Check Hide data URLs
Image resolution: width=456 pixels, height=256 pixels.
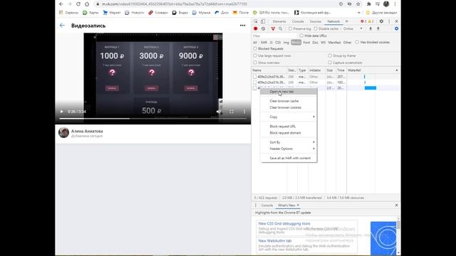[x=301, y=36]
